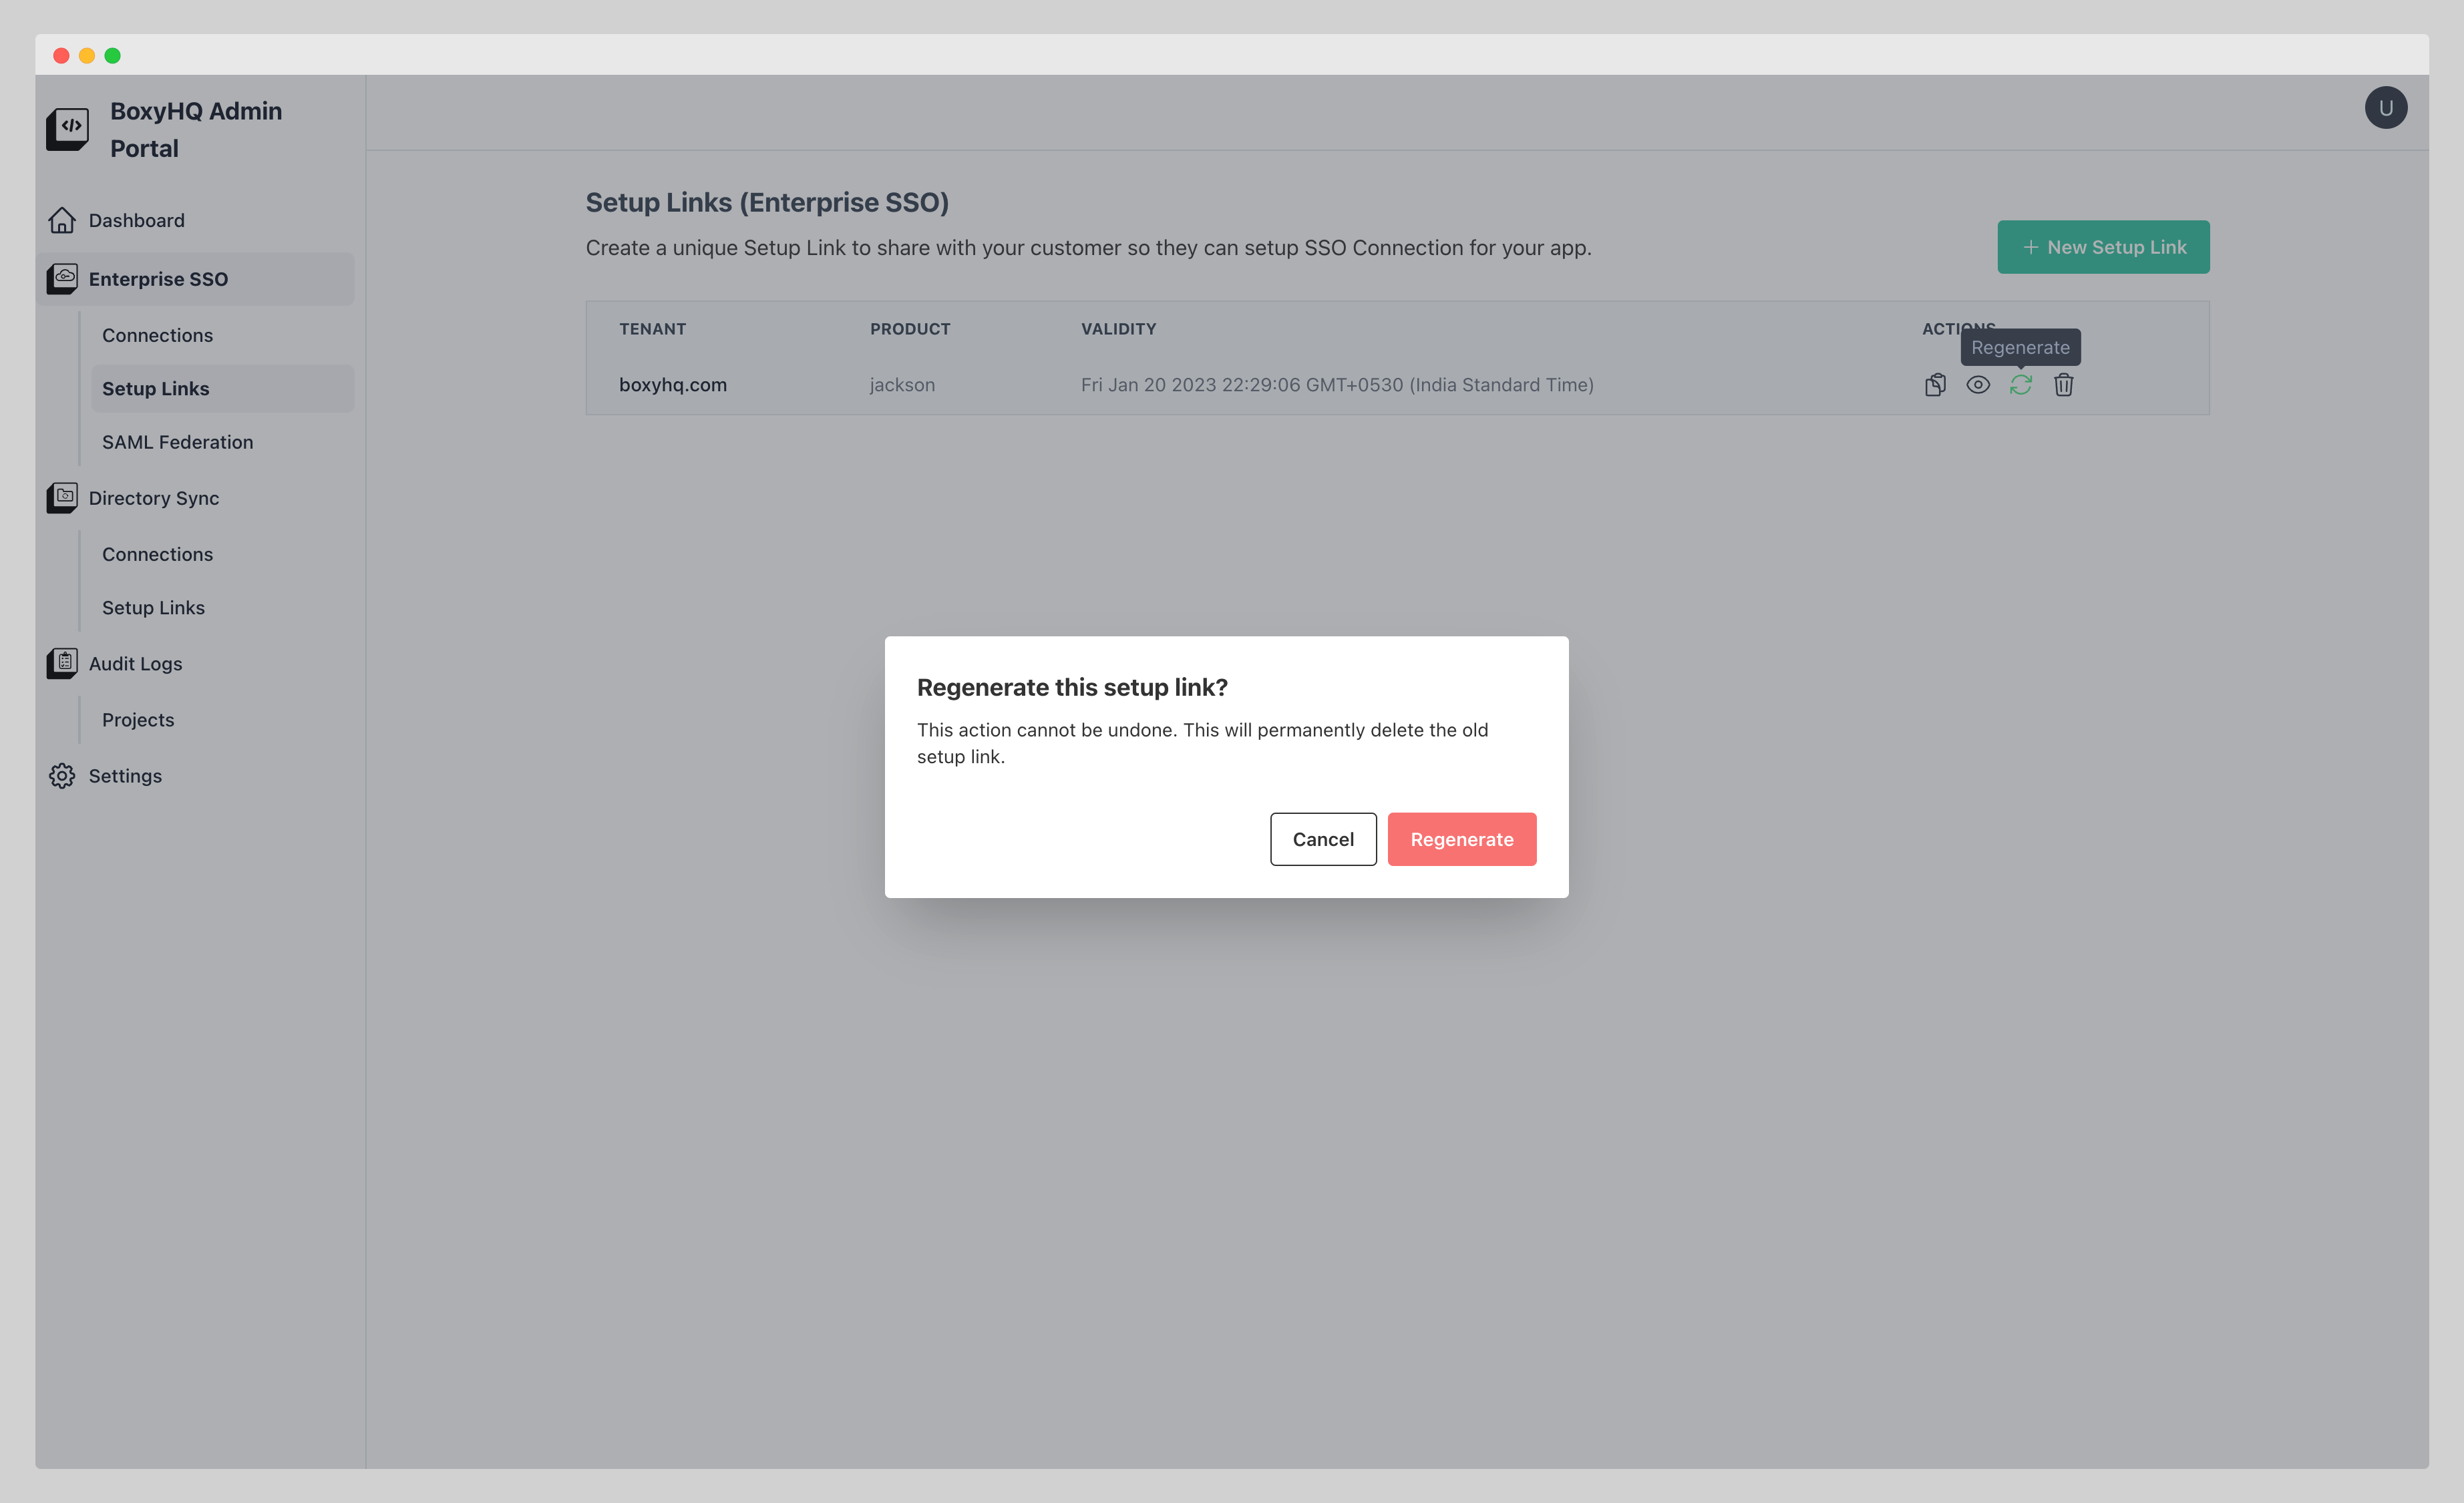The height and width of the screenshot is (1503, 2464).
Task: Click the Directory Sync sidebar icon
Action: [62, 497]
